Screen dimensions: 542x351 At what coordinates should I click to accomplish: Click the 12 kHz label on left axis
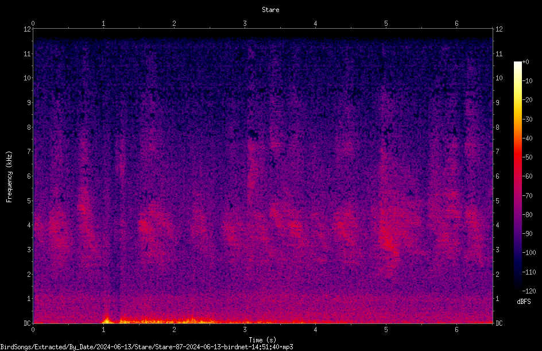click(x=28, y=29)
